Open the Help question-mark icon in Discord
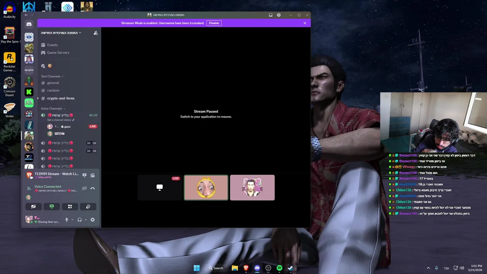This screenshot has height=274, width=487. pyautogui.click(x=279, y=15)
